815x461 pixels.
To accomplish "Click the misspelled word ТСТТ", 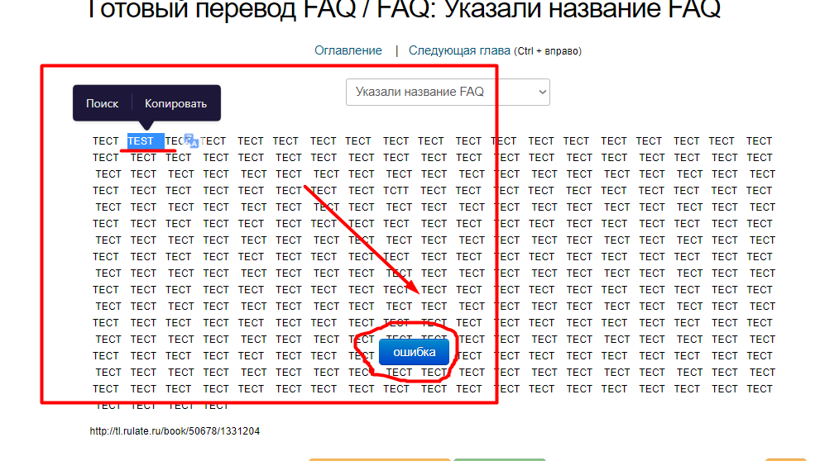I will click(396, 190).
